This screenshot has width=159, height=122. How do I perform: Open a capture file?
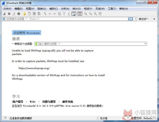pos(24,14)
